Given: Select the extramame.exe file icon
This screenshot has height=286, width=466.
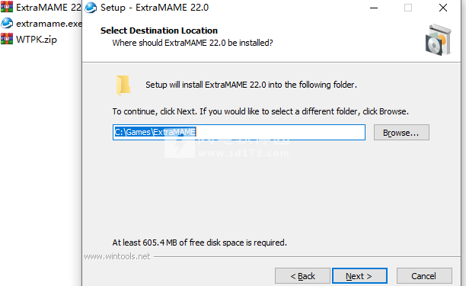Looking at the screenshot, I should [7, 23].
